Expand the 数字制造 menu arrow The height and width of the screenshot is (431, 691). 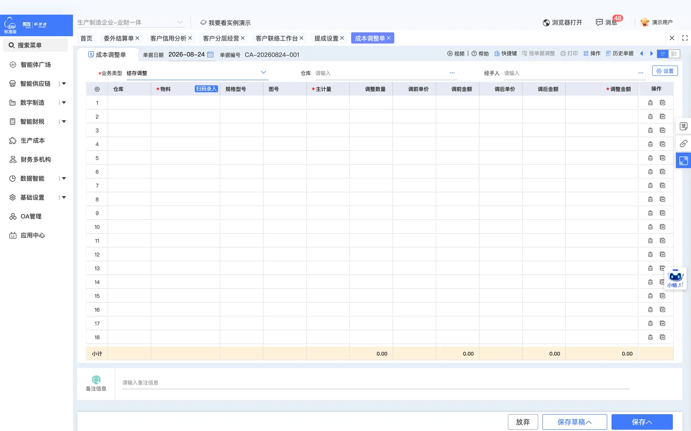(64, 103)
